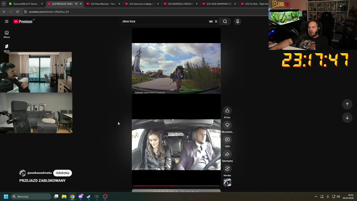Expand the system tray hidden icons chevron

pyautogui.click(x=316, y=197)
